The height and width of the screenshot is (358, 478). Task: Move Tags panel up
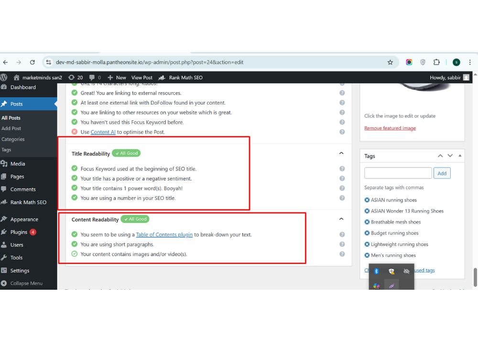[x=440, y=156]
